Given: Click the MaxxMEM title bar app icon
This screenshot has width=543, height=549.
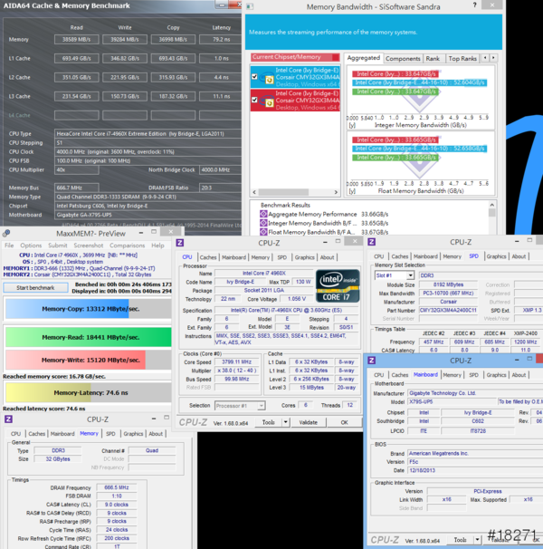Looking at the screenshot, I should coord(6,234).
